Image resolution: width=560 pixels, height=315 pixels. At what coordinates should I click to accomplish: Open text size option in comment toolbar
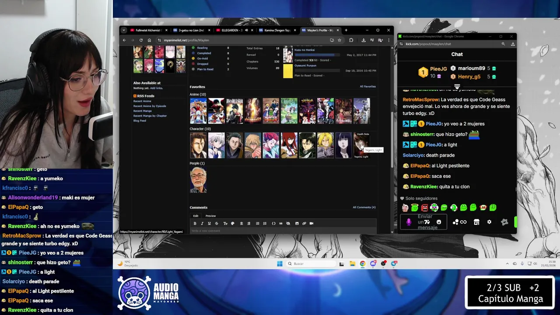click(x=225, y=223)
